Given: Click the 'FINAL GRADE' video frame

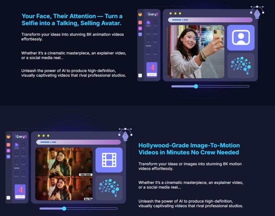Looking at the screenshot, I should pyautogui.click(x=64, y=162).
